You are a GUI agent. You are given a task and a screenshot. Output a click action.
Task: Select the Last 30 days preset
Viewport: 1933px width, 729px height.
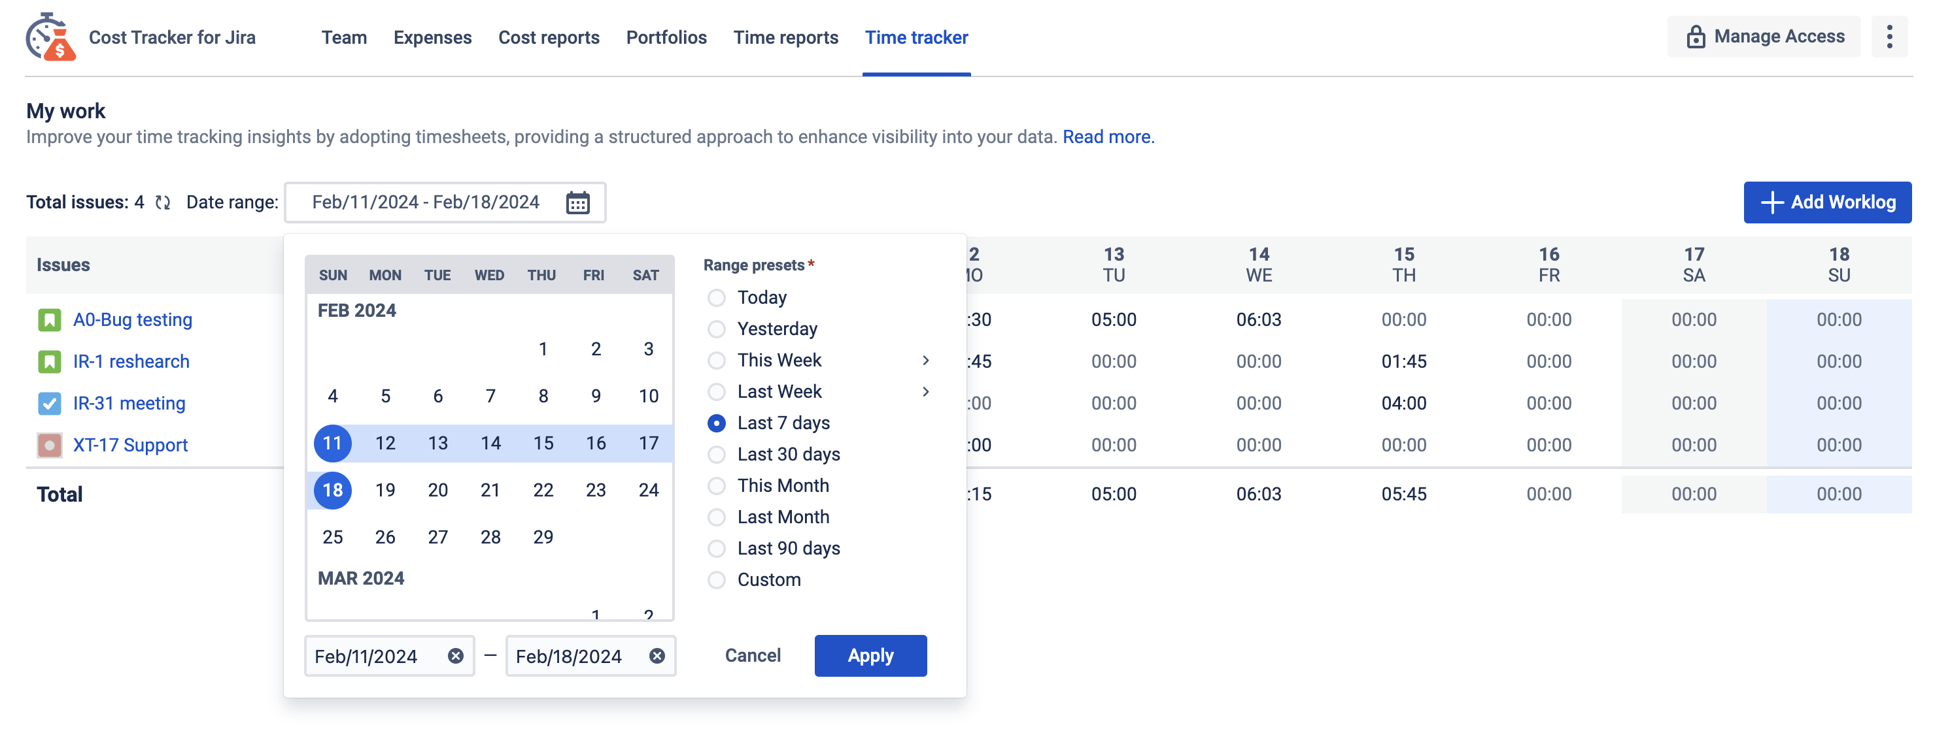pos(717,455)
